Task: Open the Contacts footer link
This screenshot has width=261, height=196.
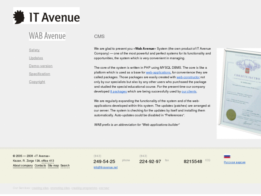Action: (40, 165)
